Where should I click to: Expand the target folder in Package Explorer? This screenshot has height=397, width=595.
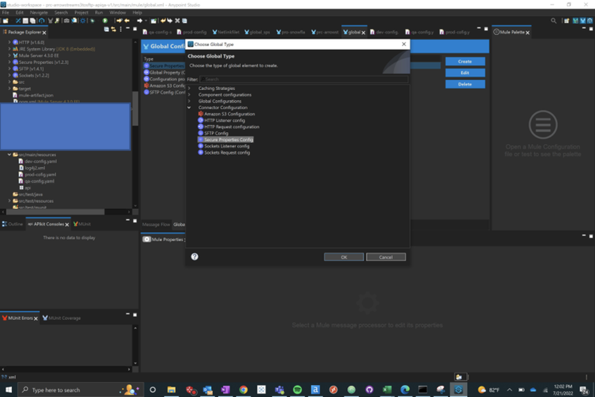10,89
